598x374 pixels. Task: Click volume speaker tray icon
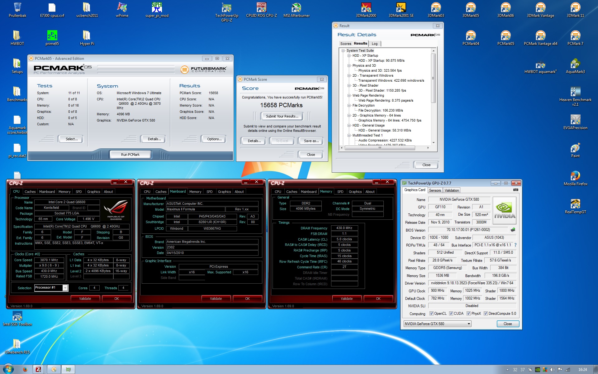click(552, 370)
